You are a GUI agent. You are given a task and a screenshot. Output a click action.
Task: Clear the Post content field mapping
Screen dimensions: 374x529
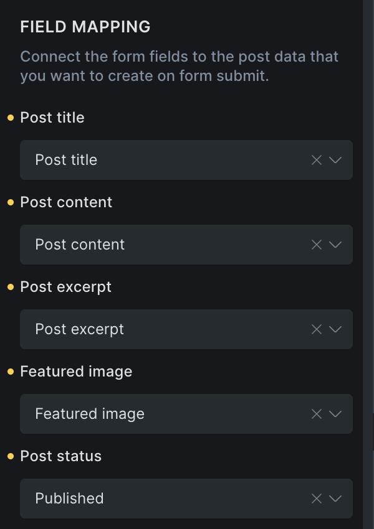[x=317, y=245]
